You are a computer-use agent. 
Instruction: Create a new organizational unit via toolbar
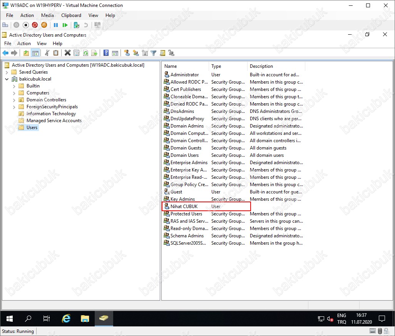pos(145,53)
